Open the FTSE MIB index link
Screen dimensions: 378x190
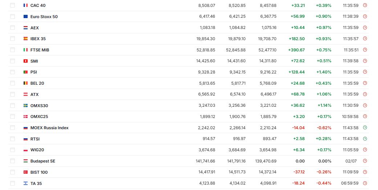click(x=40, y=50)
